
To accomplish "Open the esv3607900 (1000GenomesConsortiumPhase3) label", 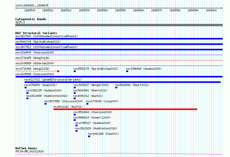I will (x=47, y=36).
